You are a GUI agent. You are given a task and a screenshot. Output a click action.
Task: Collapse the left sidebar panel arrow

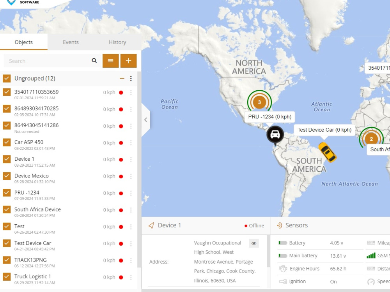pos(146,120)
